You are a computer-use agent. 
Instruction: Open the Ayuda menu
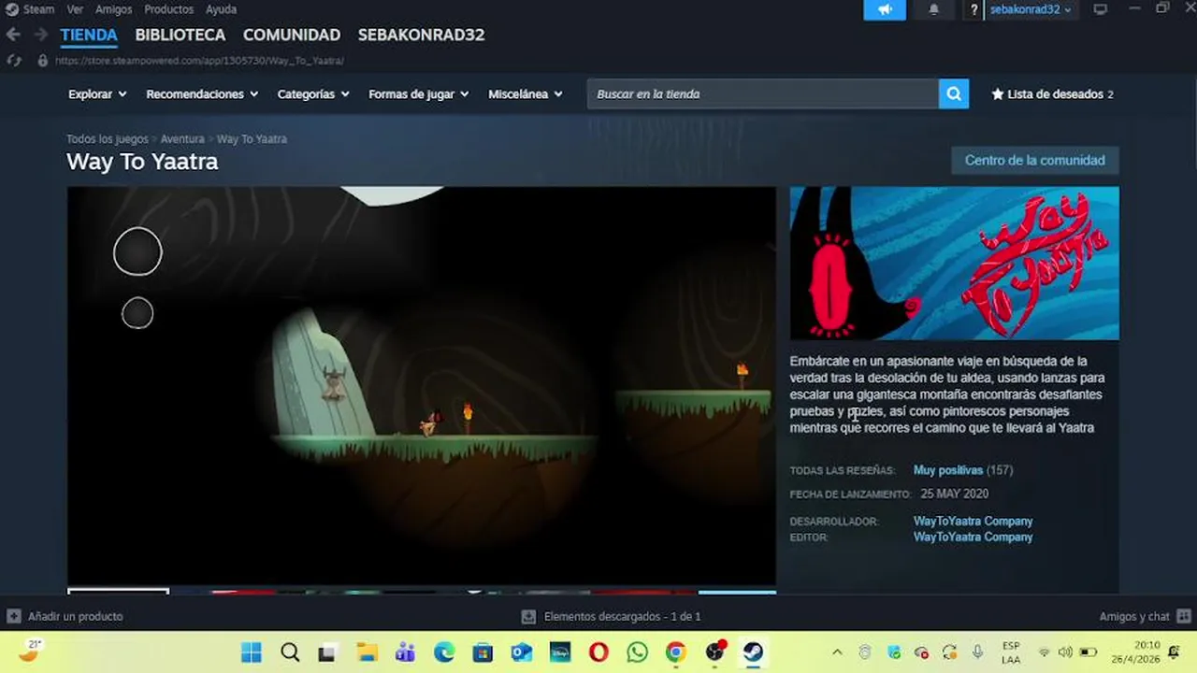(221, 9)
